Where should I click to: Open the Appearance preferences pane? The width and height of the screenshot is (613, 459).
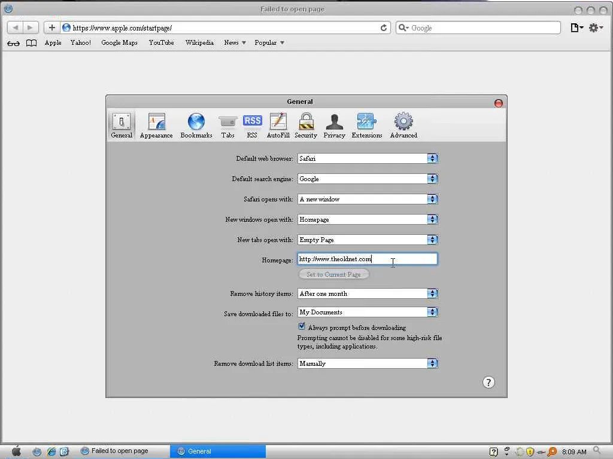click(x=156, y=126)
